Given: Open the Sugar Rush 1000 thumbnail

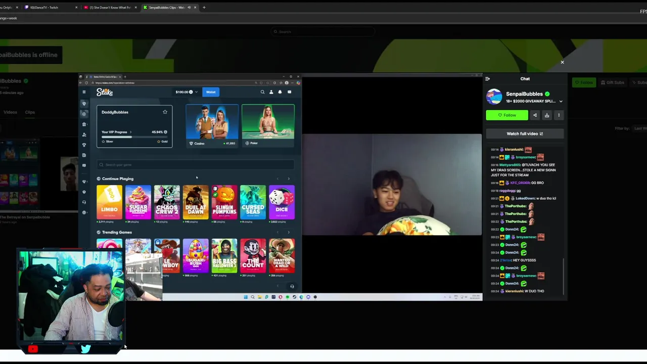Looking at the screenshot, I should (196, 256).
